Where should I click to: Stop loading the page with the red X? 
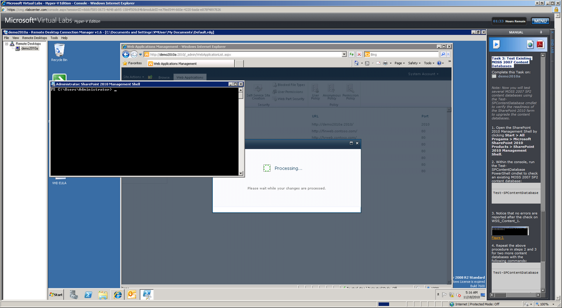coord(359,54)
